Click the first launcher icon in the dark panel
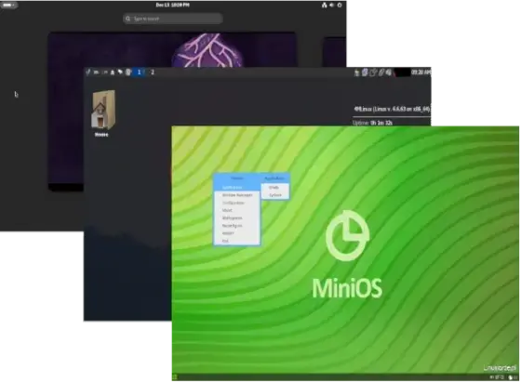 [88, 72]
